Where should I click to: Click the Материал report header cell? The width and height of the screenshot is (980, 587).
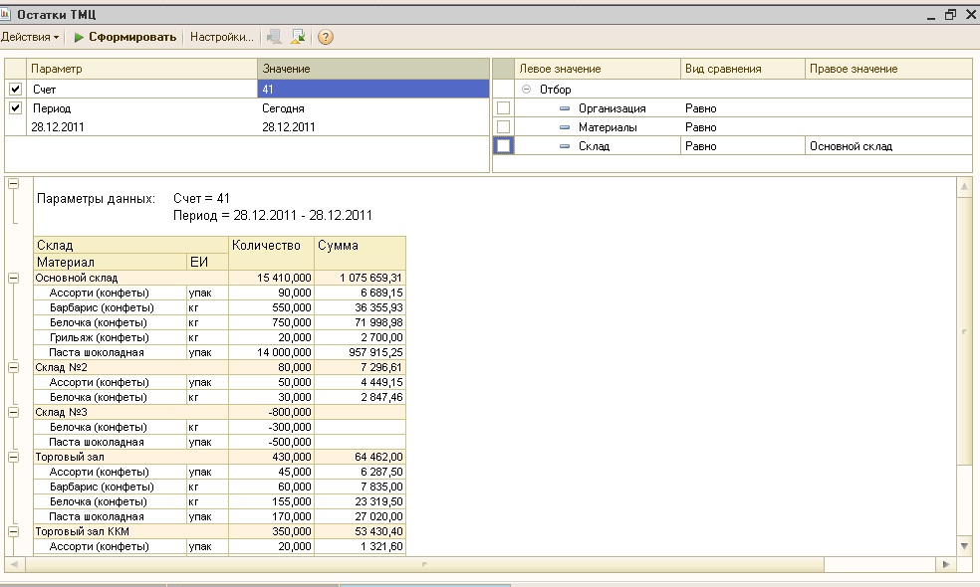tap(110, 263)
